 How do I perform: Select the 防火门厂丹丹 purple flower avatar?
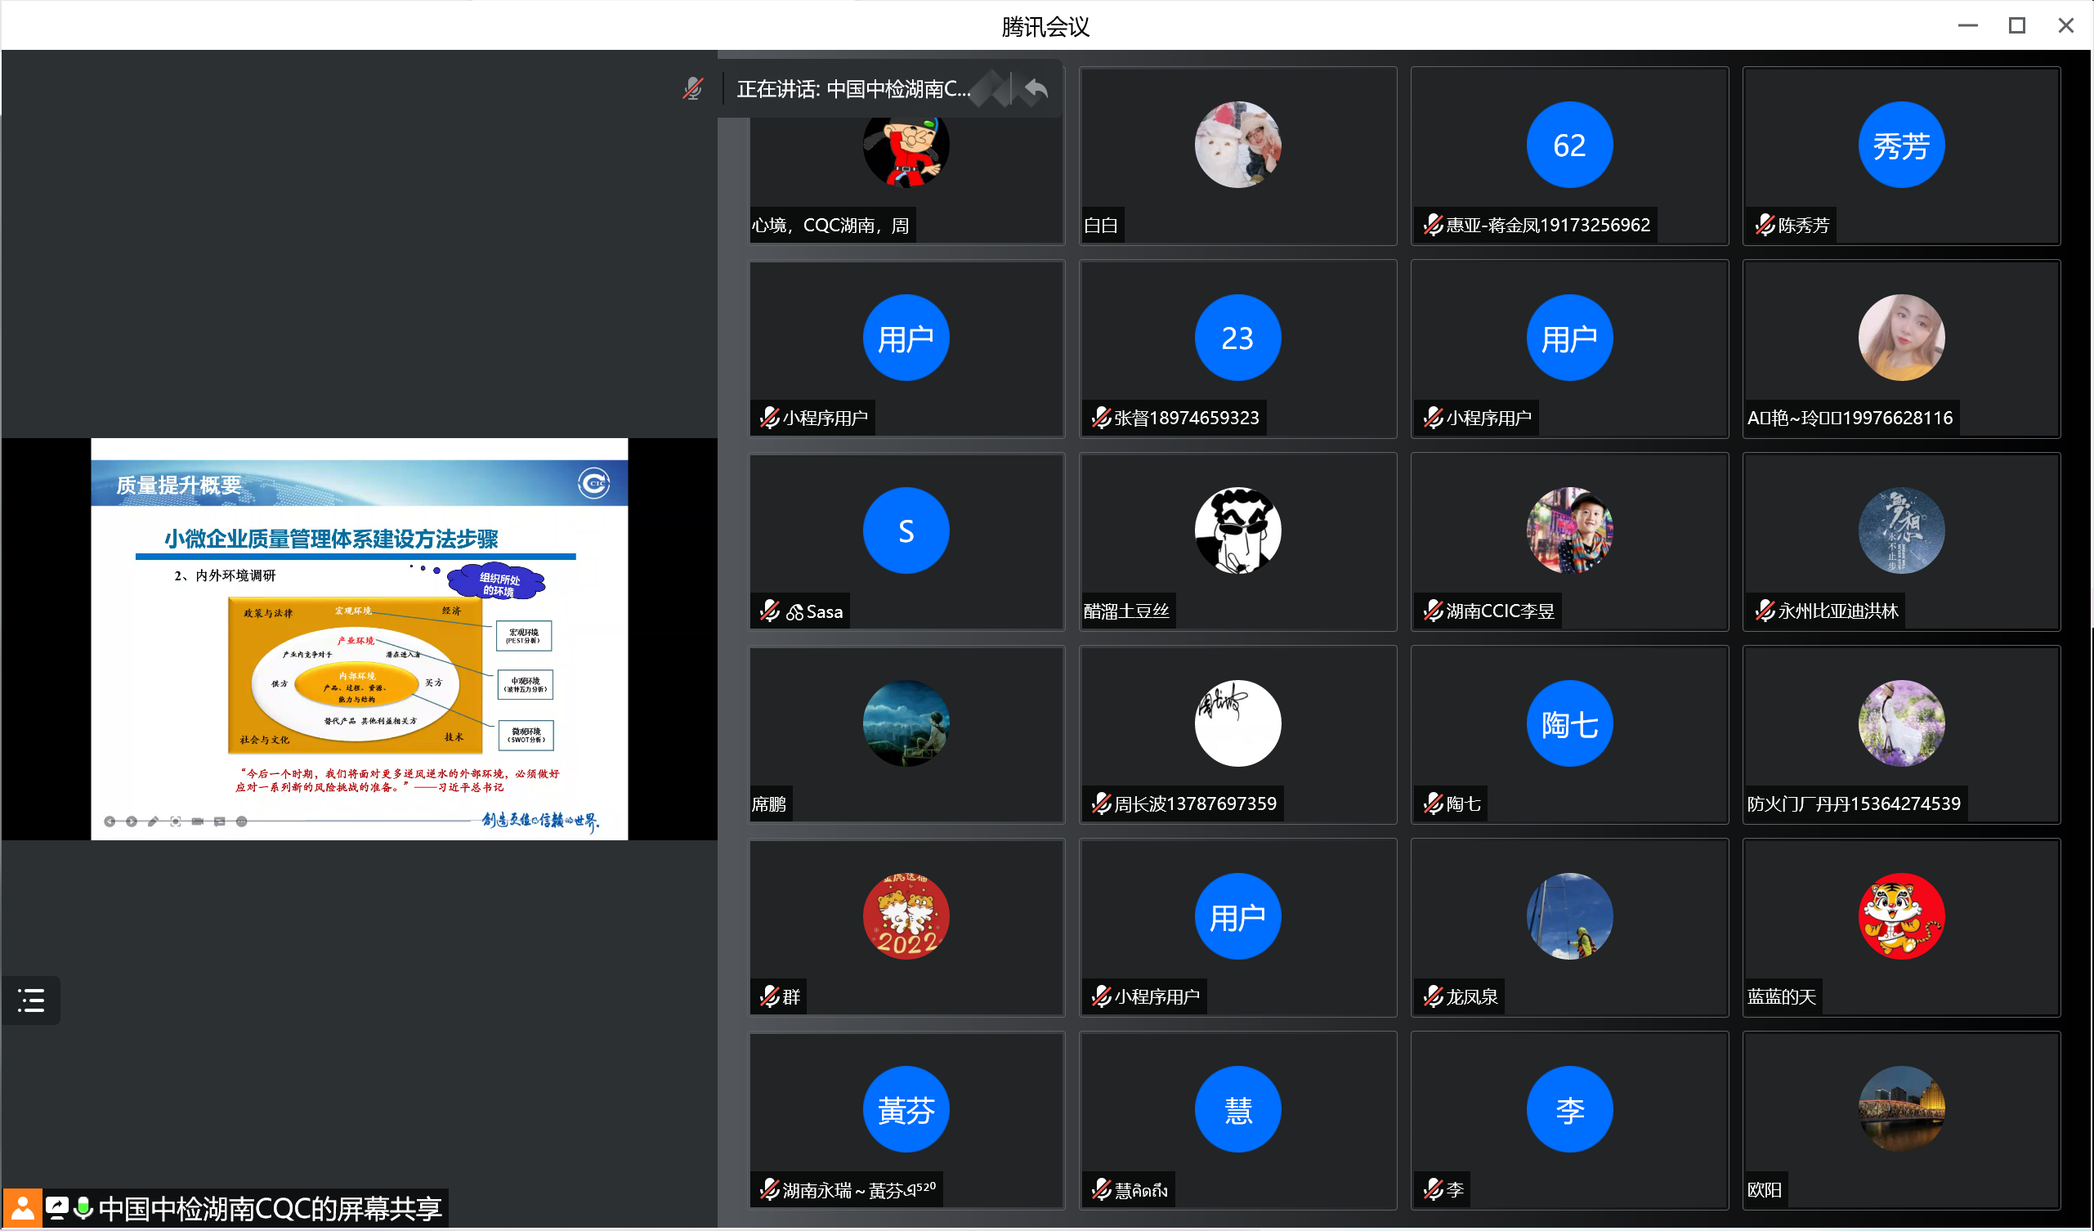tap(1901, 723)
